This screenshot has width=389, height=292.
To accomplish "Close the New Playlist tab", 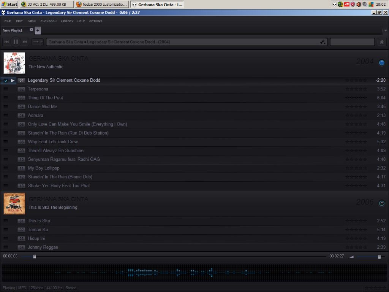I will point(32,30).
